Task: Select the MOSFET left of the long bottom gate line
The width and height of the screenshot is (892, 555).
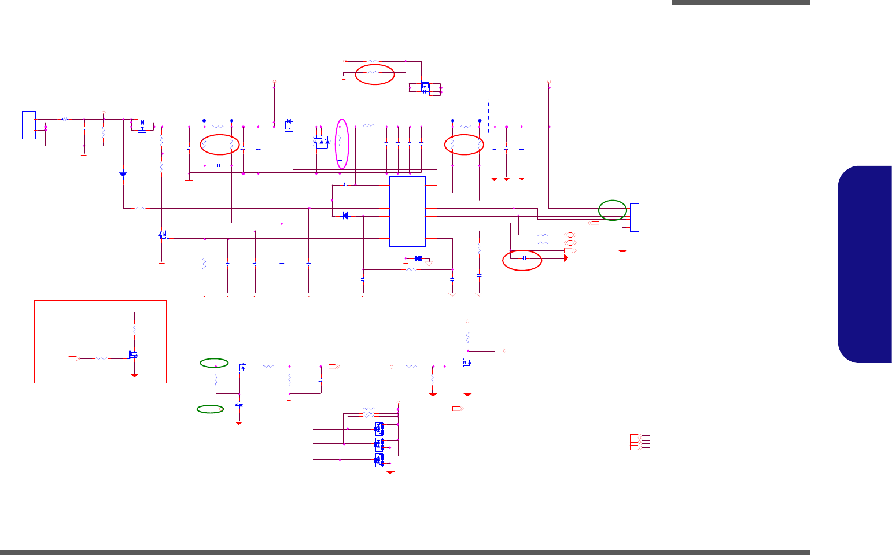Action: coord(162,235)
